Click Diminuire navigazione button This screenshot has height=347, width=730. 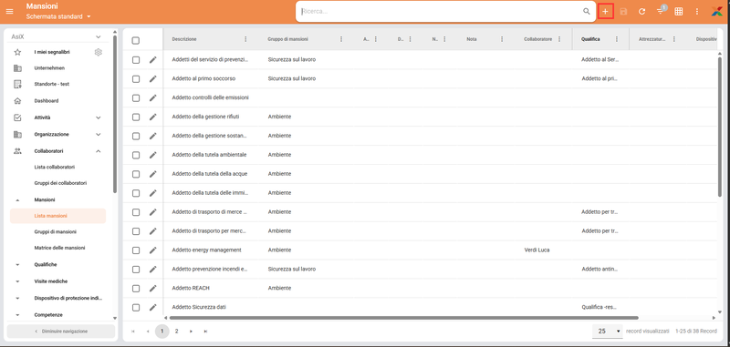pos(61,332)
